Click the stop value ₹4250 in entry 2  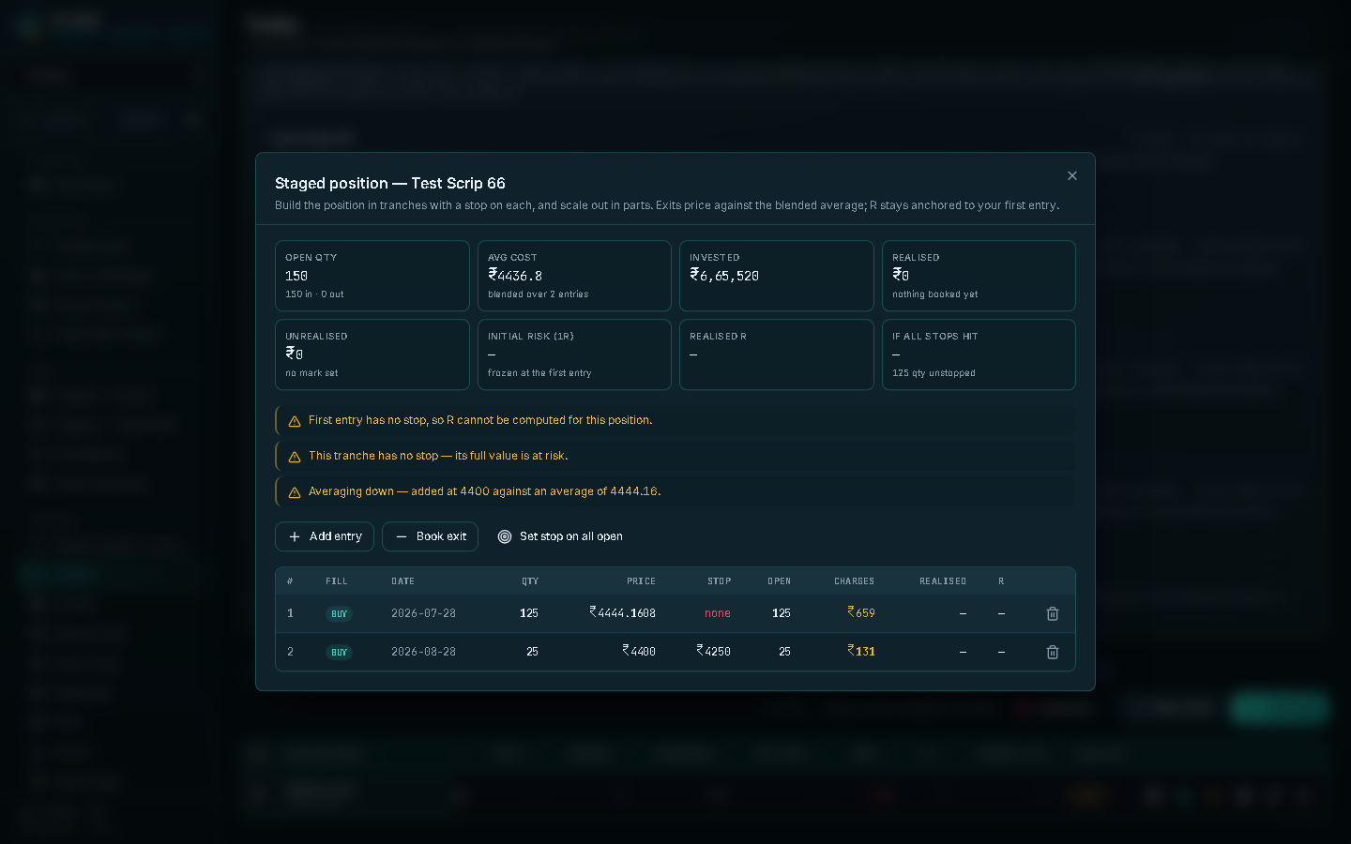point(713,651)
